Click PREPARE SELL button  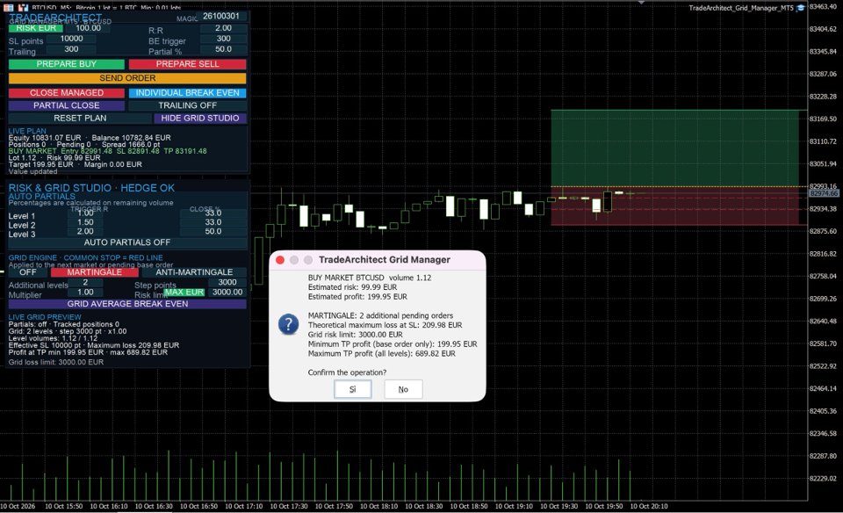tap(187, 64)
